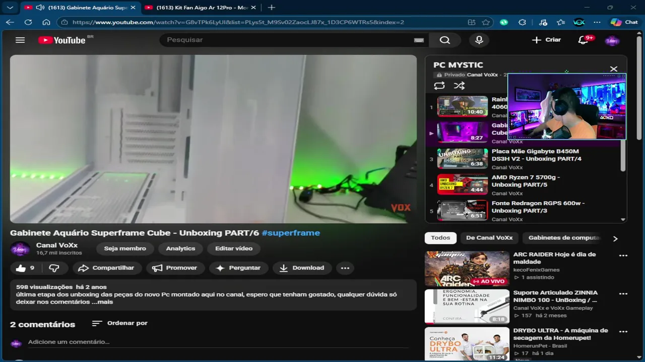Viewport: 645px width, 362px height.
Task: Open the YouTube hamburger guide menu
Action: point(20,40)
